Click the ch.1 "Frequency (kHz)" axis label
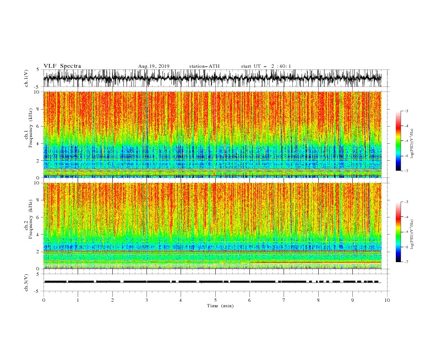 pyautogui.click(x=31, y=128)
